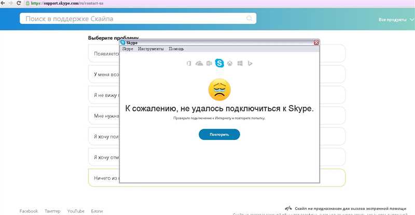415x215 pixels.
Task: Go forward in the browser
Action: coord(10,3)
